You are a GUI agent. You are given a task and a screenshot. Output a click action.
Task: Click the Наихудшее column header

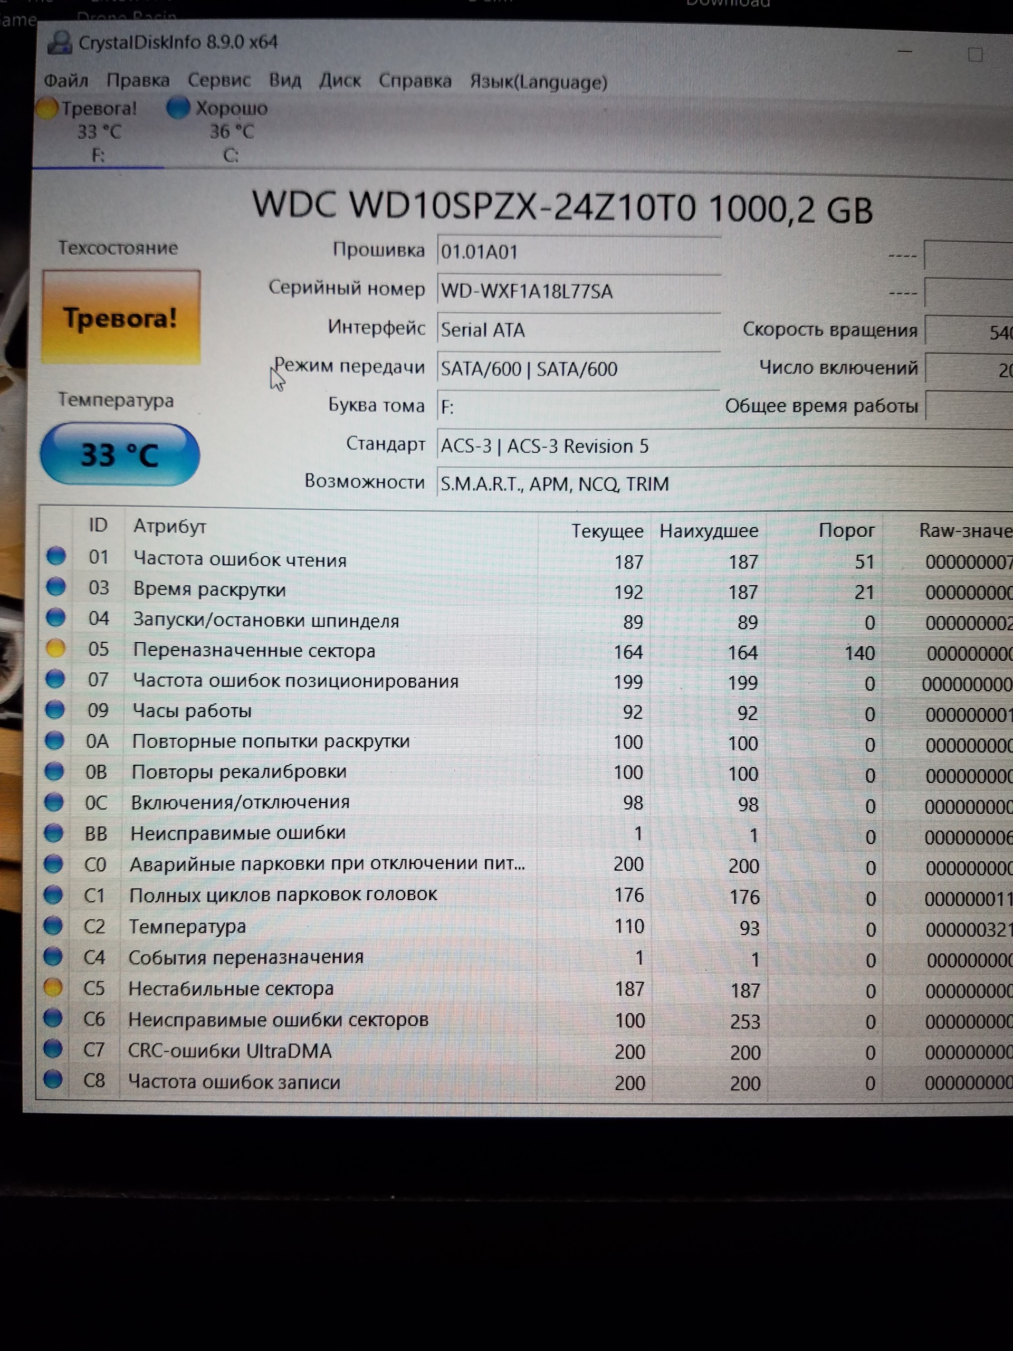(708, 531)
